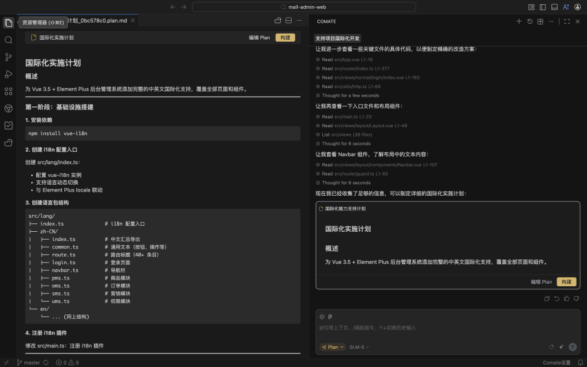Open the bottom sidebar icon below the checklist icon
This screenshot has width=587, height=367.
(9, 143)
